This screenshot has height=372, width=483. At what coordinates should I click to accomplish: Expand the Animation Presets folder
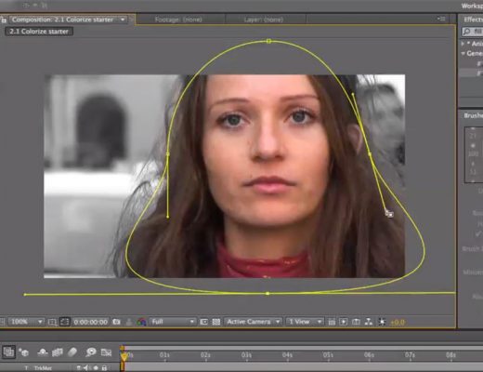(x=463, y=44)
